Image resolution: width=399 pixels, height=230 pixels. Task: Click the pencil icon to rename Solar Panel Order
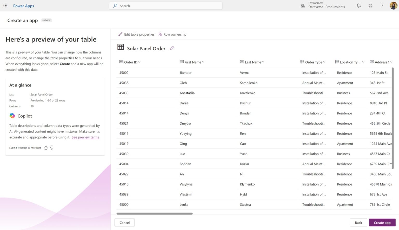(171, 48)
